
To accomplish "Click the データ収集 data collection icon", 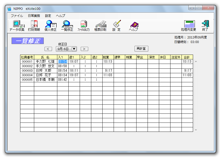I will tap(17, 25).
